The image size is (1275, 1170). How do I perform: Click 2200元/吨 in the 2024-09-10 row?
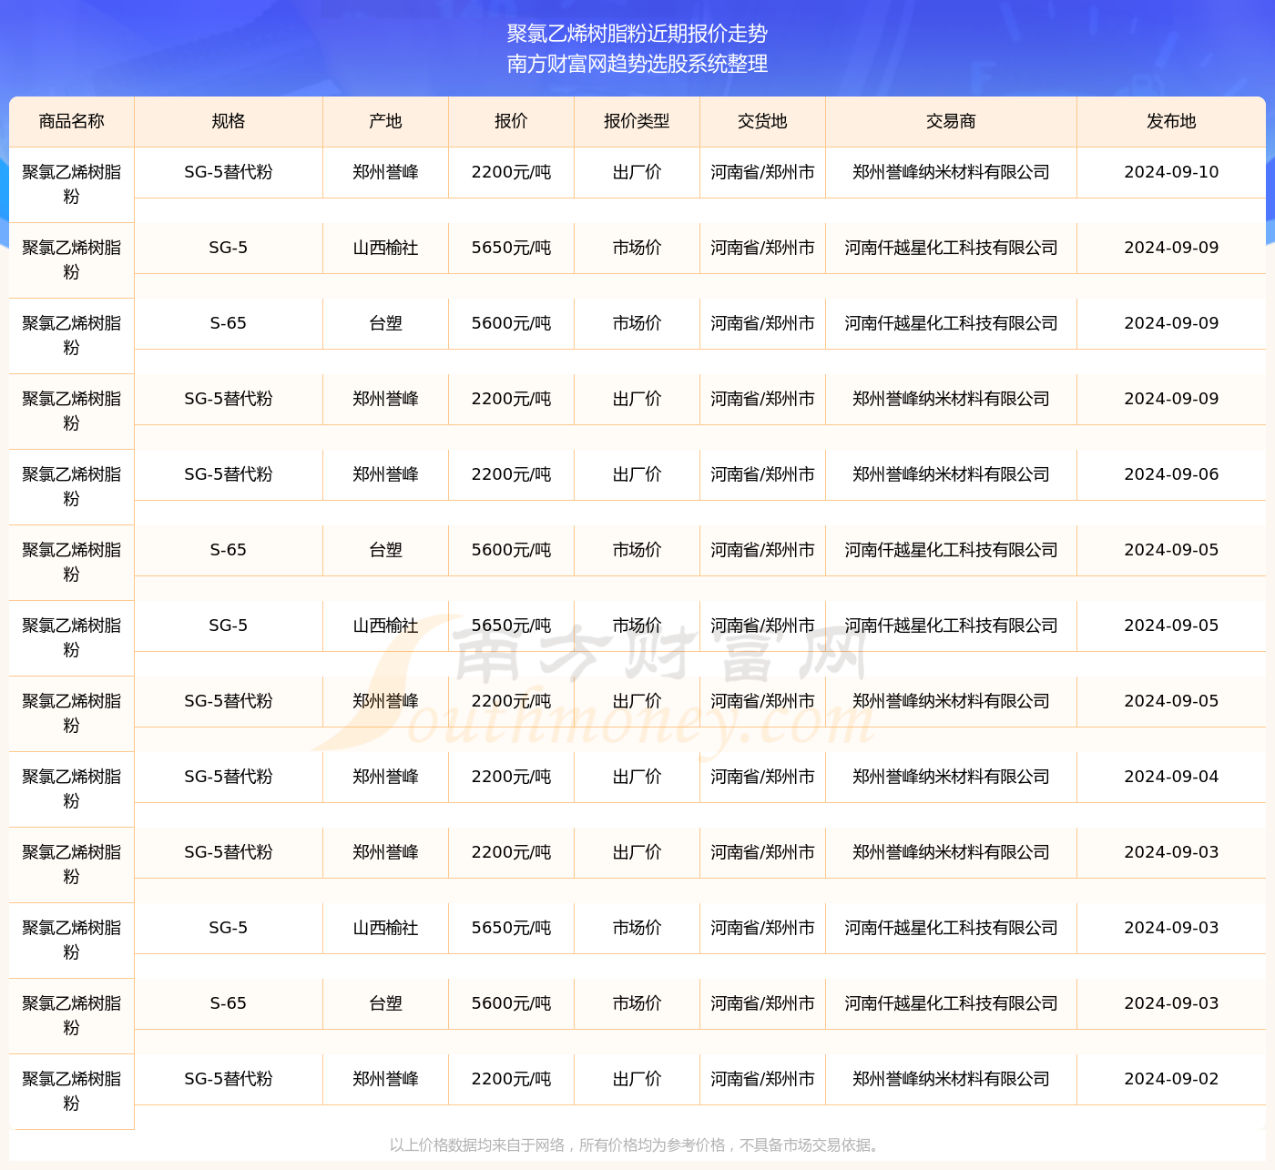[x=511, y=172]
